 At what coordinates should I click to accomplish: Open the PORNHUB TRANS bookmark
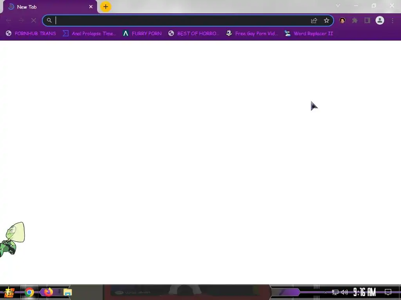tap(31, 34)
